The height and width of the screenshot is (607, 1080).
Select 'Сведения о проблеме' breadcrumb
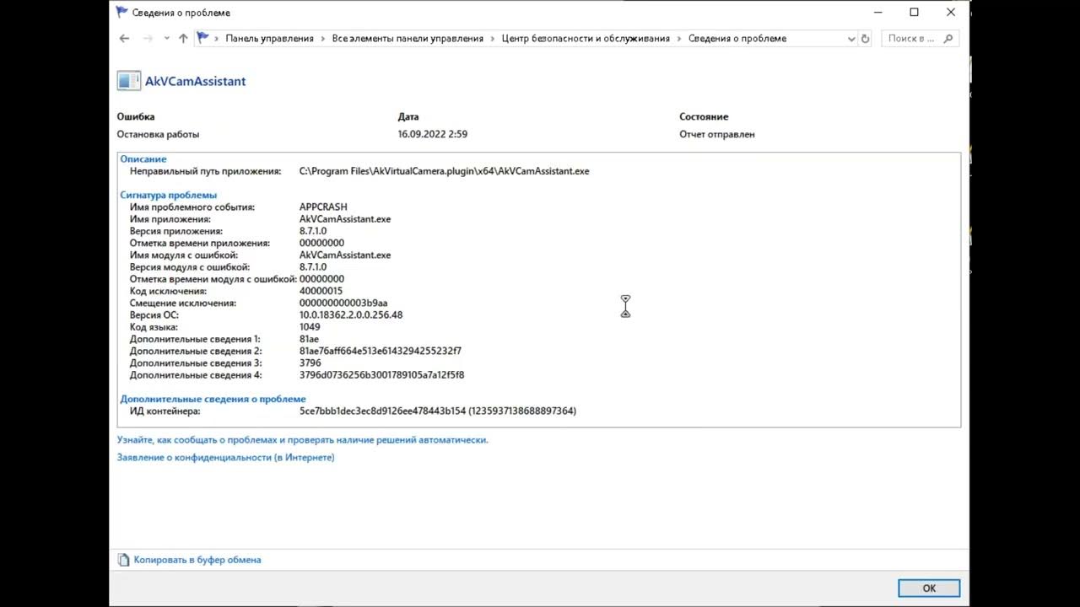coord(737,39)
